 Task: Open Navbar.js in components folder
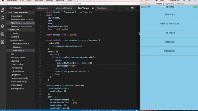pos(18,47)
